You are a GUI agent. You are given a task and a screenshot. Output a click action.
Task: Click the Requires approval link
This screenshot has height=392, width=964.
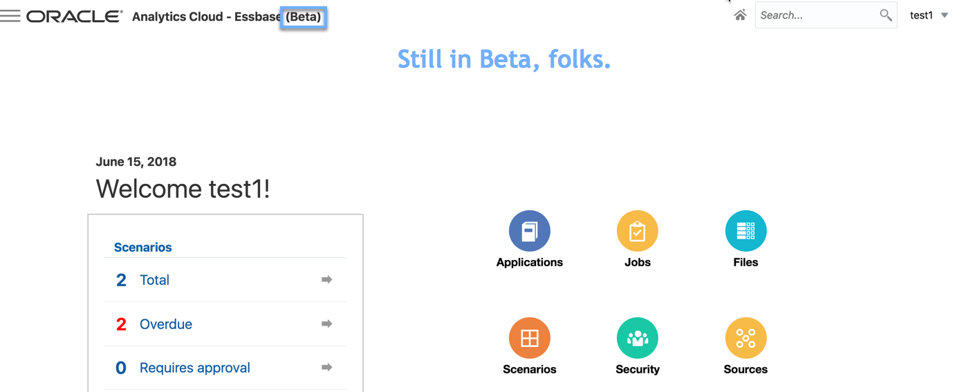(194, 368)
